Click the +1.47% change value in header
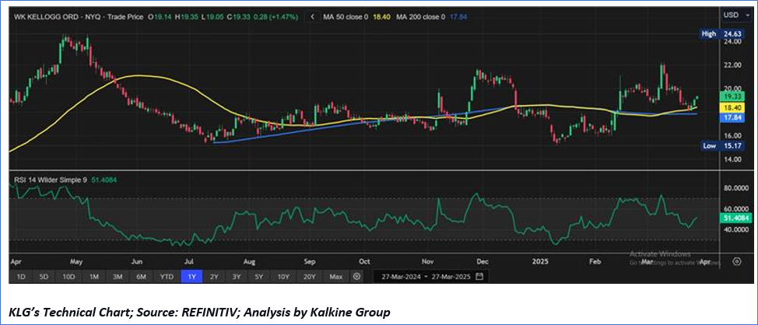758x325 pixels. pos(285,17)
